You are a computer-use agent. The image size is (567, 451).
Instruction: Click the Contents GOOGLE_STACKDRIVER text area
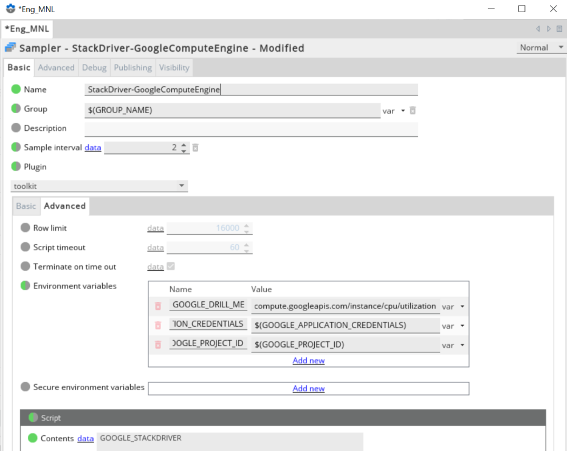(x=230, y=441)
